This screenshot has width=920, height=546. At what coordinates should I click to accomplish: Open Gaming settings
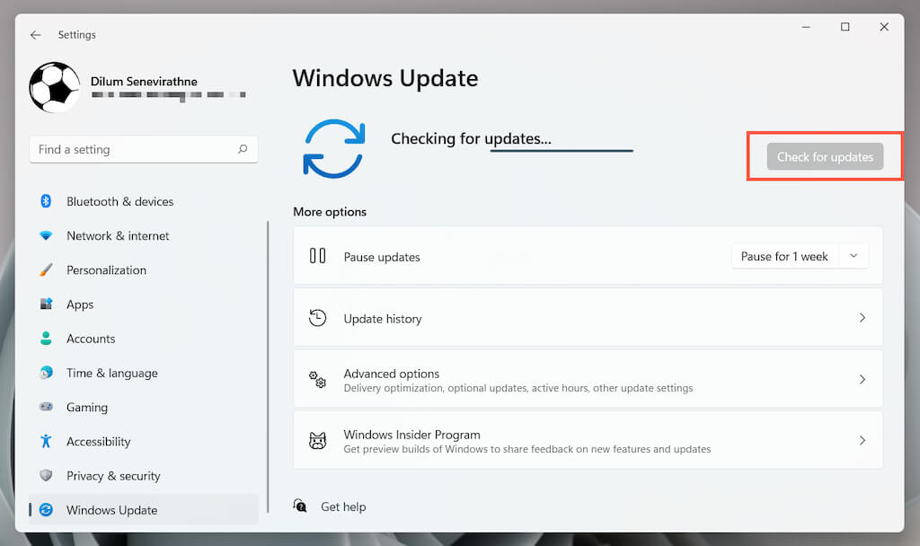tap(87, 408)
